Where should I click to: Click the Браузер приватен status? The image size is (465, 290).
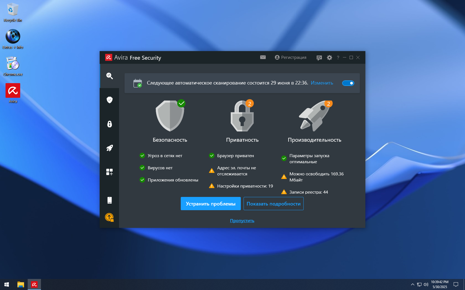point(231,155)
